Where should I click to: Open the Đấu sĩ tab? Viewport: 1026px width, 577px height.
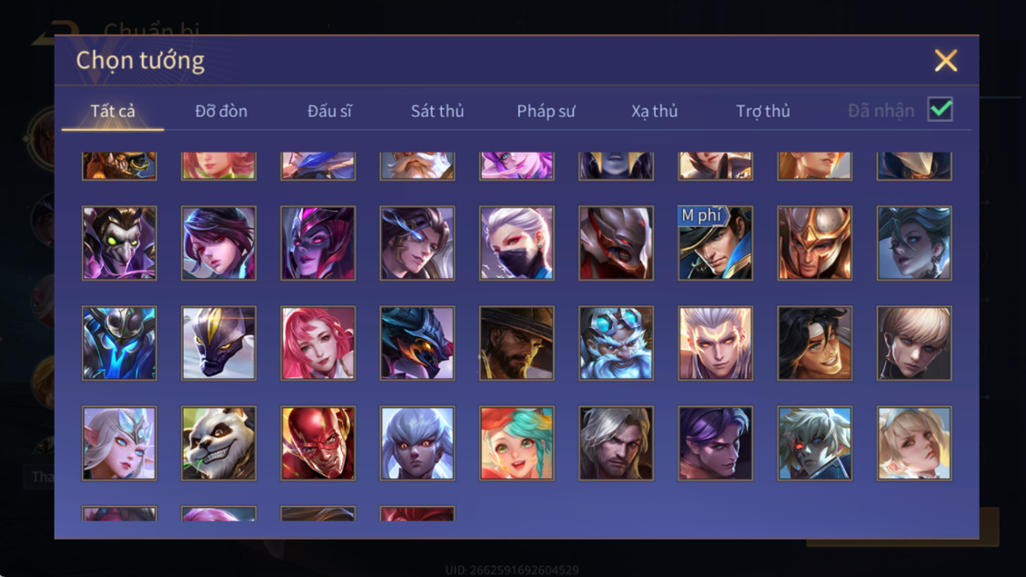(x=329, y=111)
